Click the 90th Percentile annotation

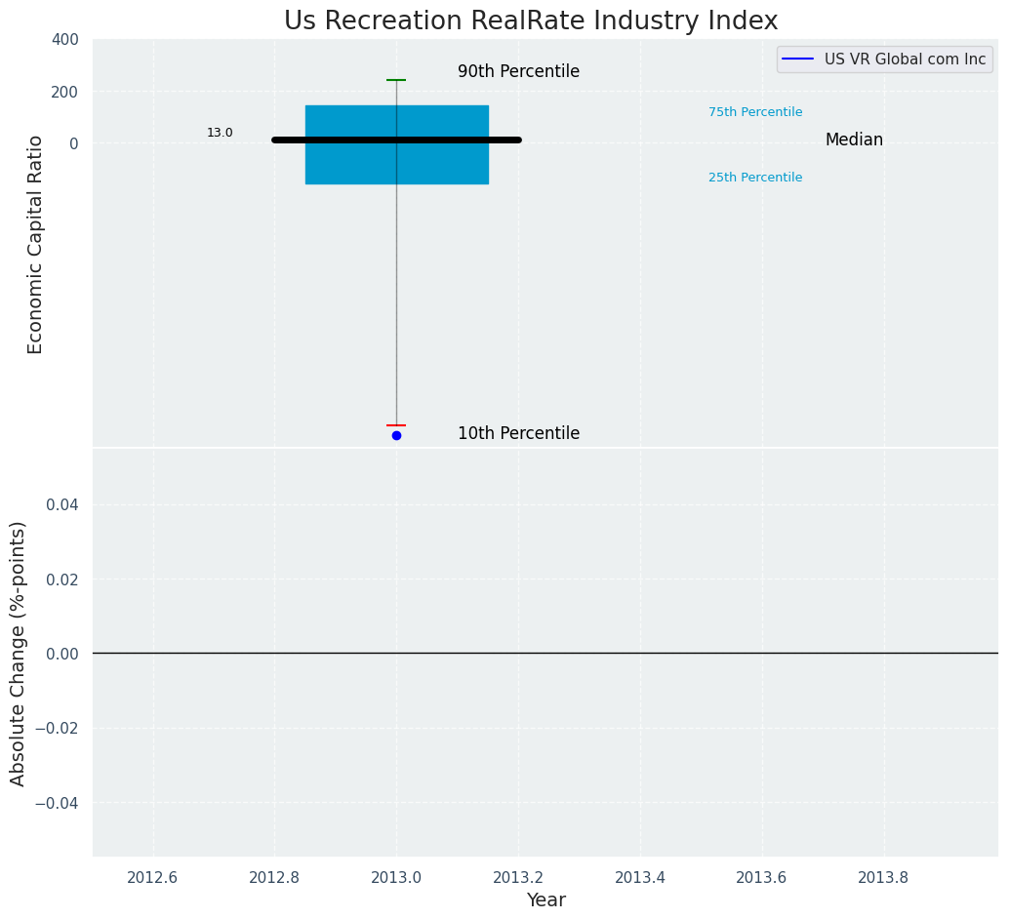click(x=518, y=72)
